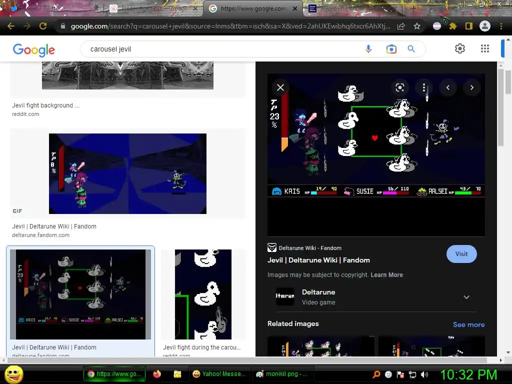Open the Jevil fight background result image
Viewport: 512px width, 384px height.
127,75
